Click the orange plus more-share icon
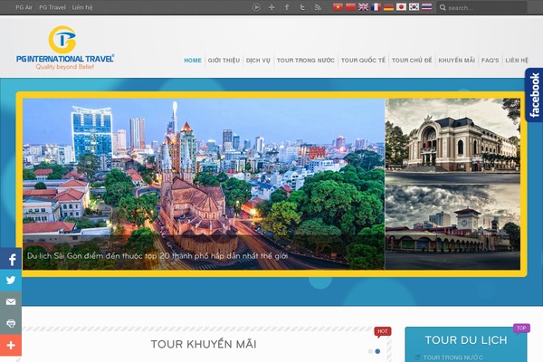This screenshot has height=362, width=543. [11, 345]
